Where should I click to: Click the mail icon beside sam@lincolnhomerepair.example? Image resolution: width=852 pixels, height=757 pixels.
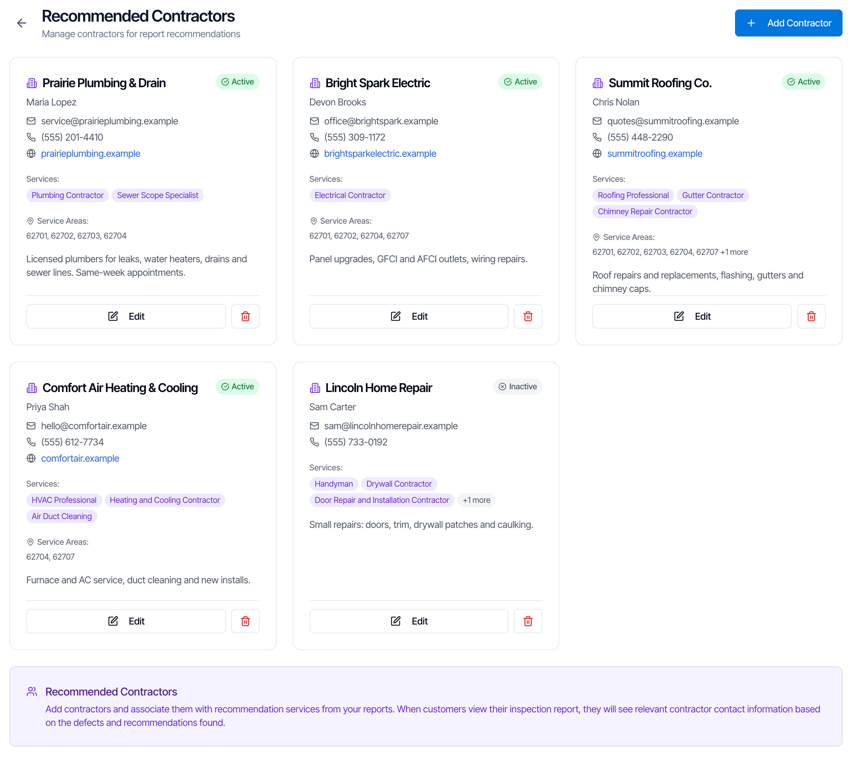(x=314, y=426)
